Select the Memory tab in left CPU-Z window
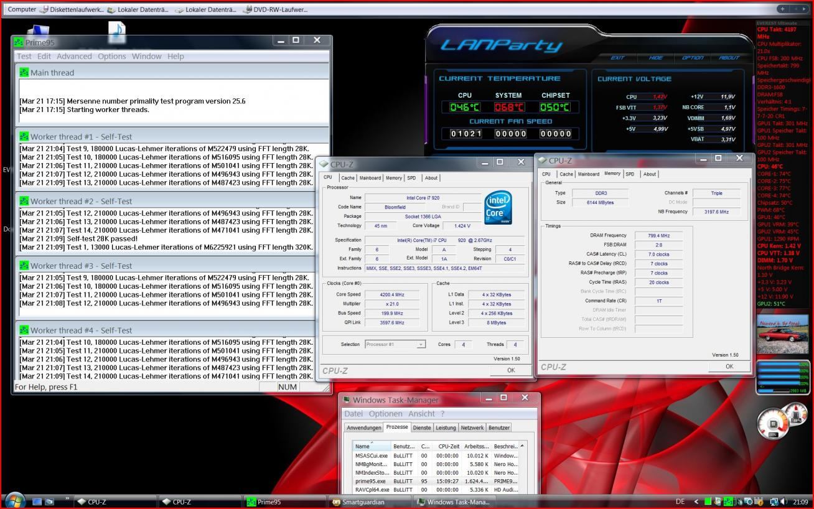Screen dimensions: 814x509 [394, 178]
